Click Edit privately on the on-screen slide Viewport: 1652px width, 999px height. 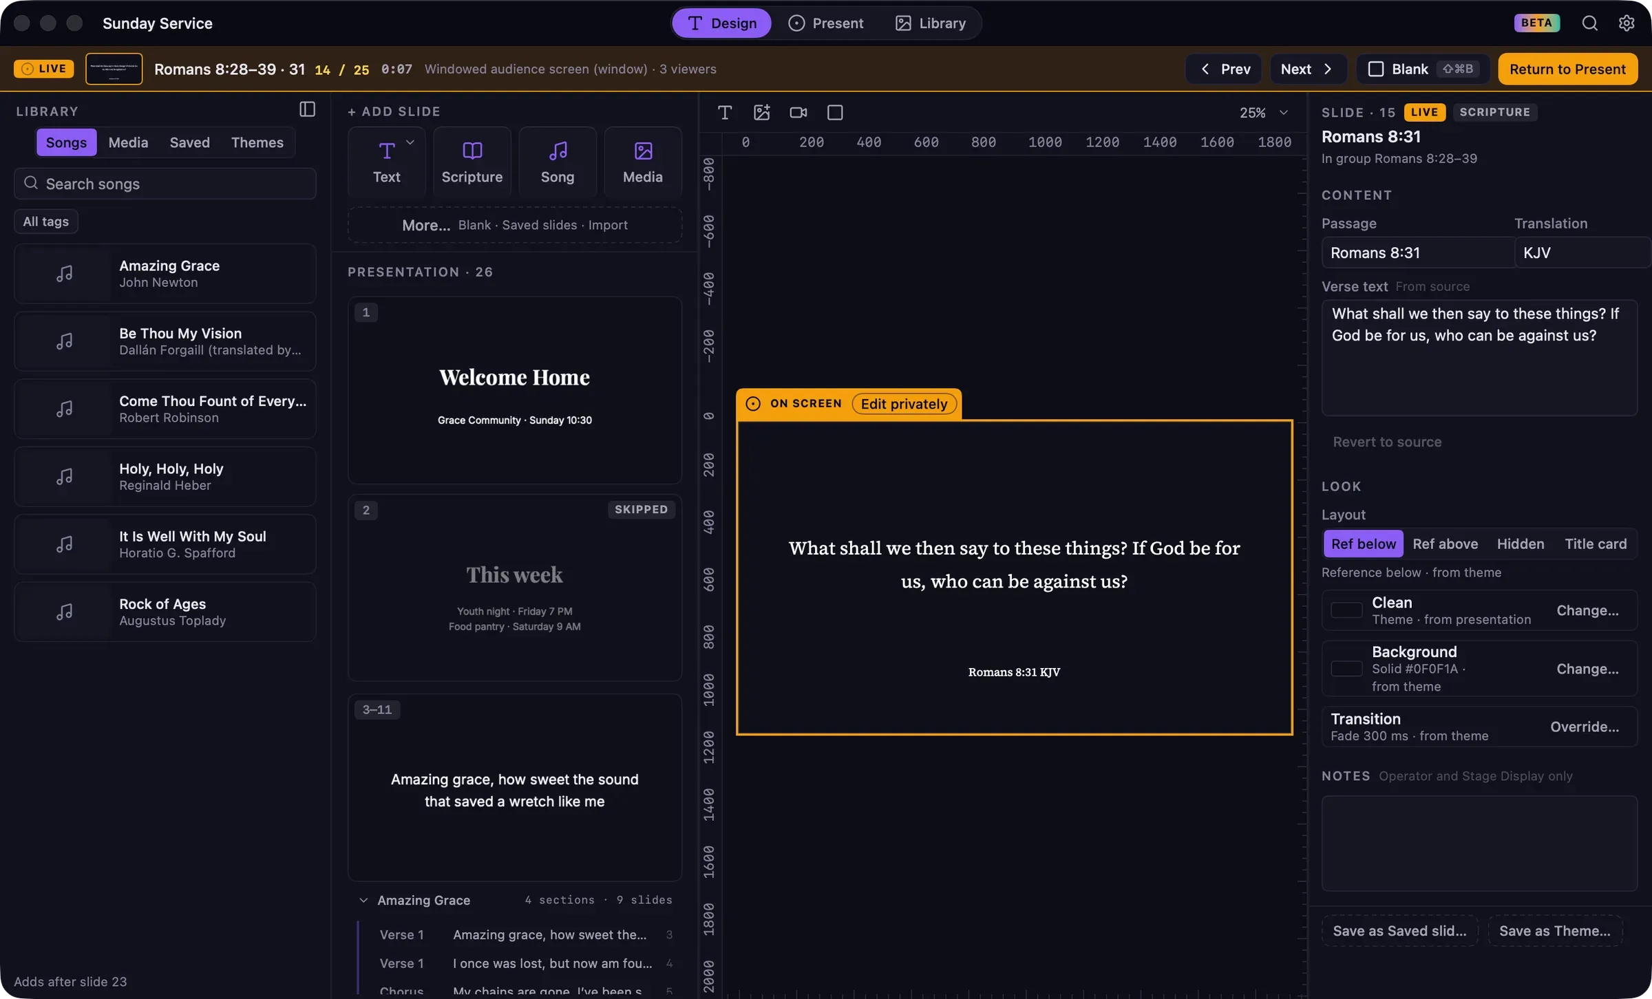(x=904, y=404)
